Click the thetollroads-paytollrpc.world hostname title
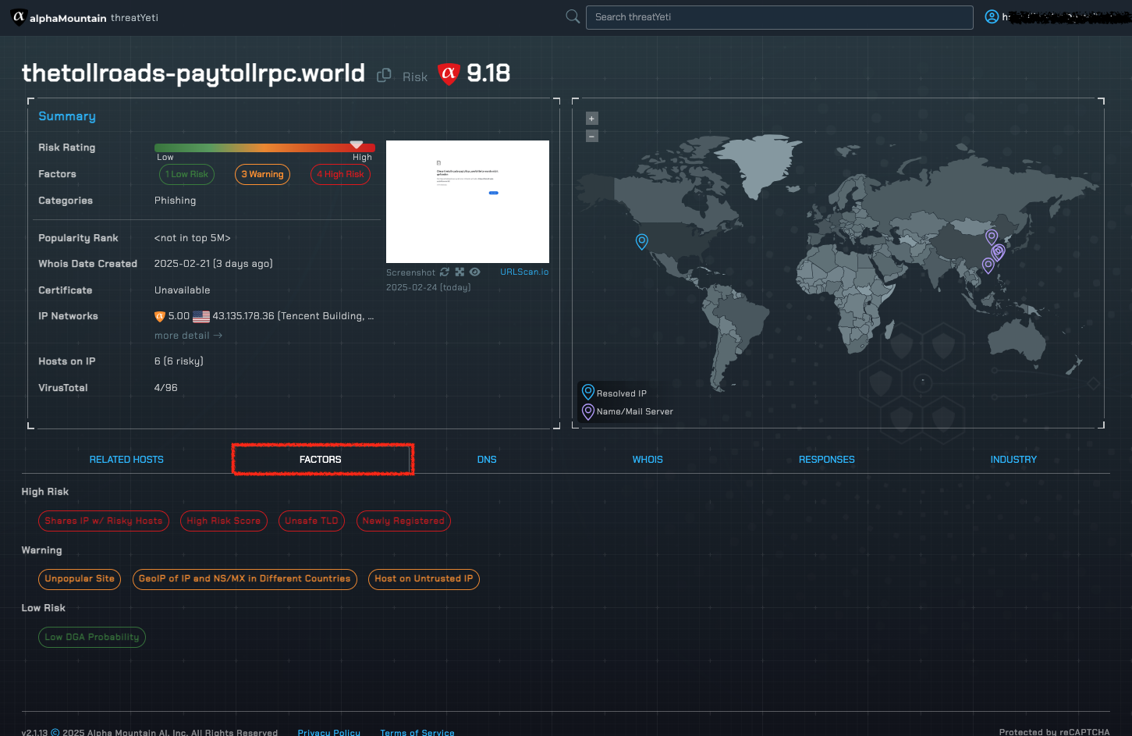Screen dimensions: 1132x736 [x=193, y=73]
